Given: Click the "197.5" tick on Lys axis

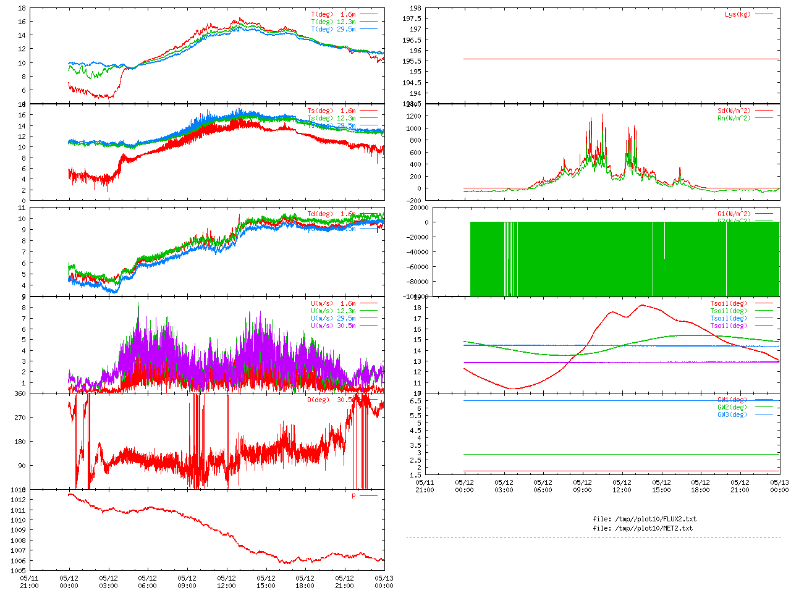Looking at the screenshot, I should coord(412,19).
